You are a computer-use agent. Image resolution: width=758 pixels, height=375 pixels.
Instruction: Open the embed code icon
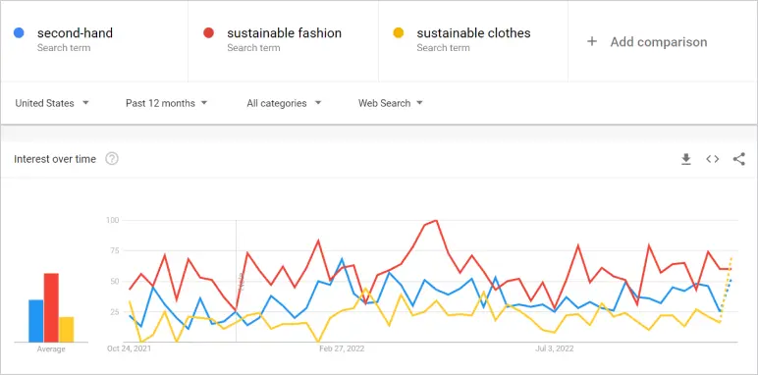713,159
